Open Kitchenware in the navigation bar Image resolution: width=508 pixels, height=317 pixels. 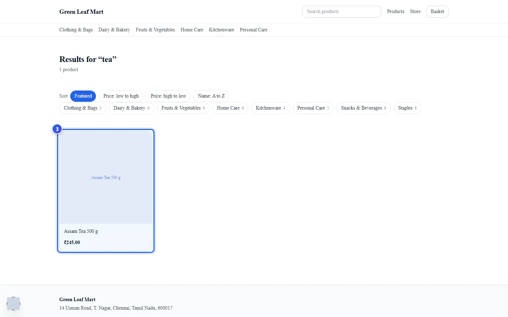222,30
